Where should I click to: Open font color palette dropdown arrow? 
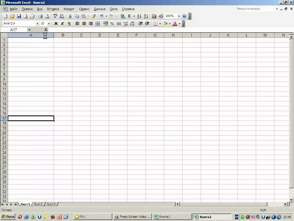tap(179, 24)
